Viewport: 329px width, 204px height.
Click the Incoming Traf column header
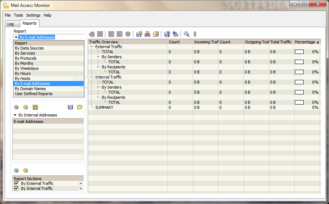pyautogui.click(x=206, y=42)
